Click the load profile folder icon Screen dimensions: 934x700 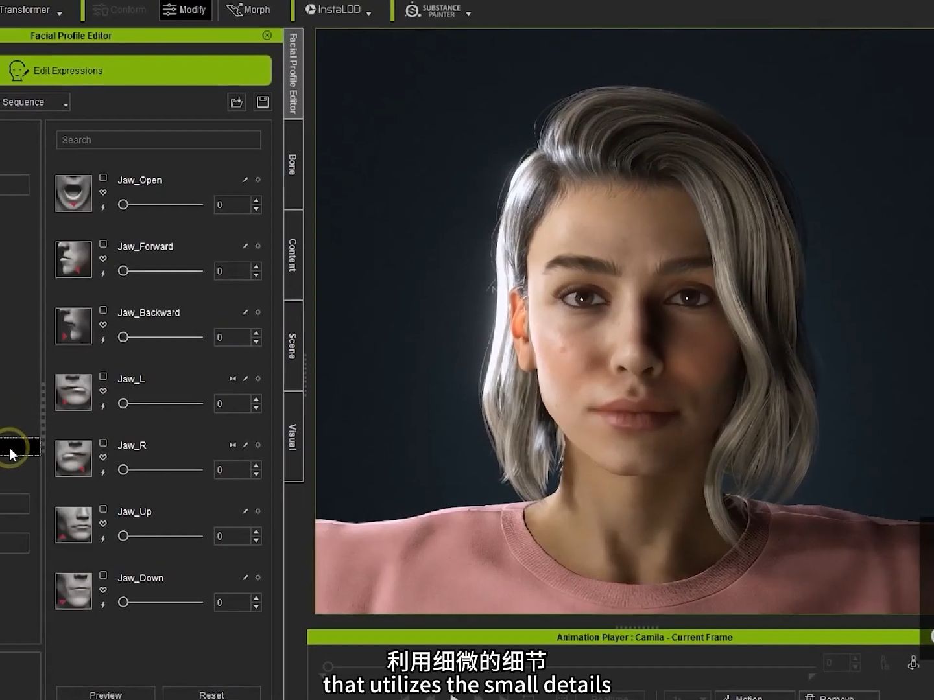[x=237, y=102]
